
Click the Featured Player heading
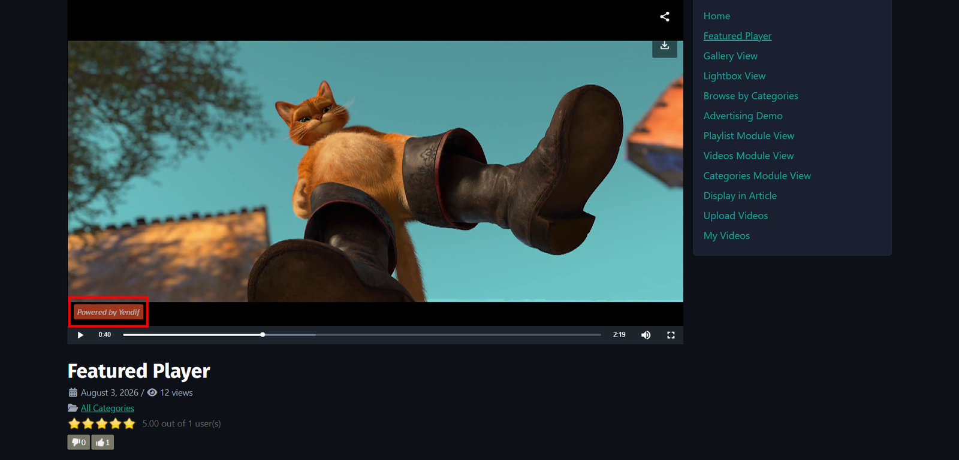tap(139, 371)
